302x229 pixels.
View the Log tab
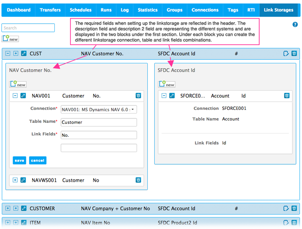pyautogui.click(x=125, y=10)
